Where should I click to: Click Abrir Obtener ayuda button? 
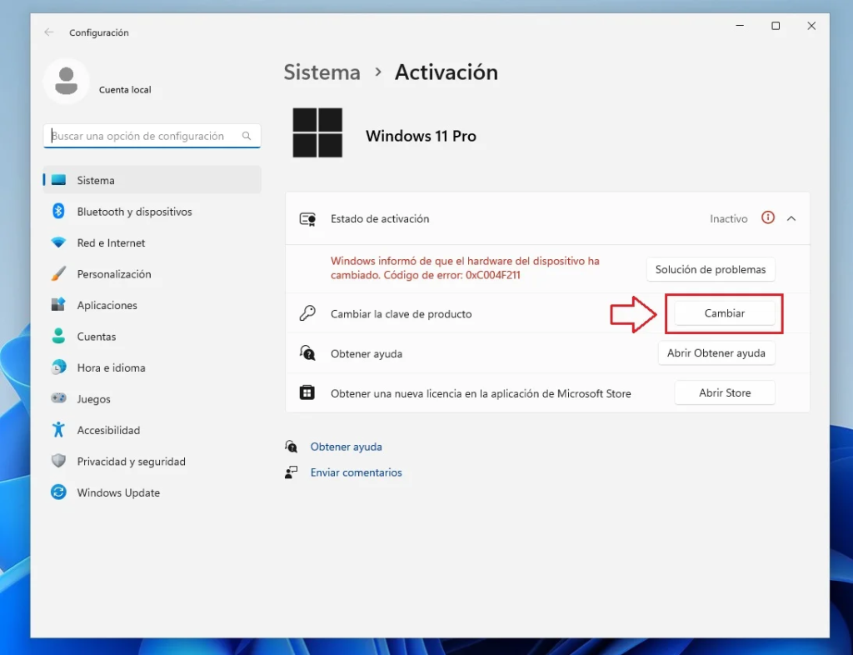pyautogui.click(x=716, y=353)
